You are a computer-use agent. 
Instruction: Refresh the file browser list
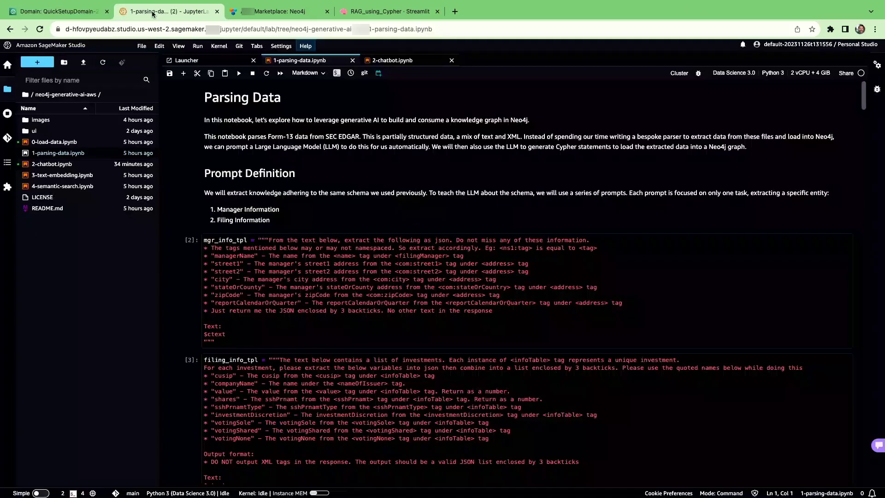[103, 62]
